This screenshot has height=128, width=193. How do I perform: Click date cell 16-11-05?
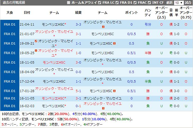click(x=27, y=98)
